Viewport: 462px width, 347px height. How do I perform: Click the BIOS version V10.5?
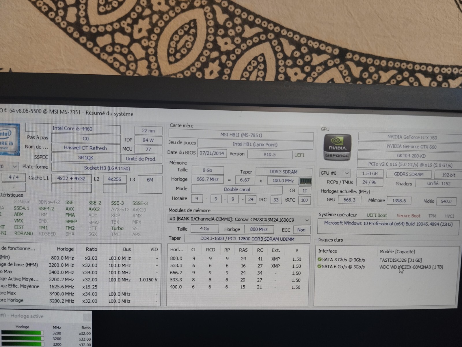(270, 154)
